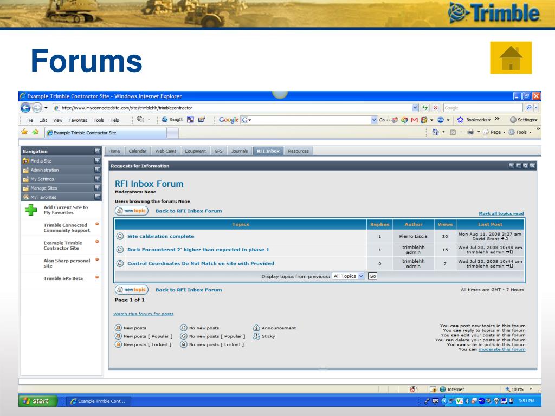This screenshot has width=555, height=416.
Task: Click Watch this forum for posts link
Action: (143, 314)
